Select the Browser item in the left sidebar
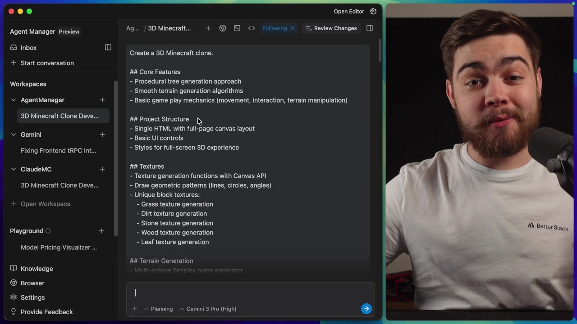Image resolution: width=577 pixels, height=324 pixels. 32,283
